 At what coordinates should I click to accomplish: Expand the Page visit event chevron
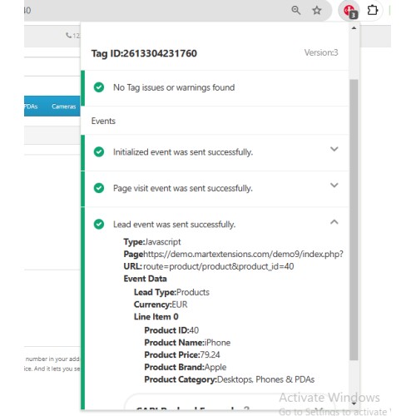pyautogui.click(x=334, y=186)
